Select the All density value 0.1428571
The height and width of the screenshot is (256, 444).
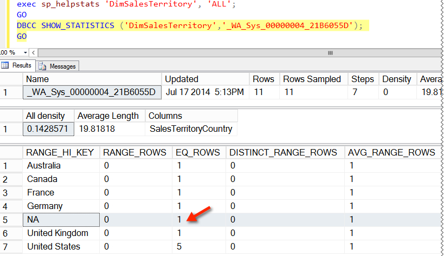(48, 129)
